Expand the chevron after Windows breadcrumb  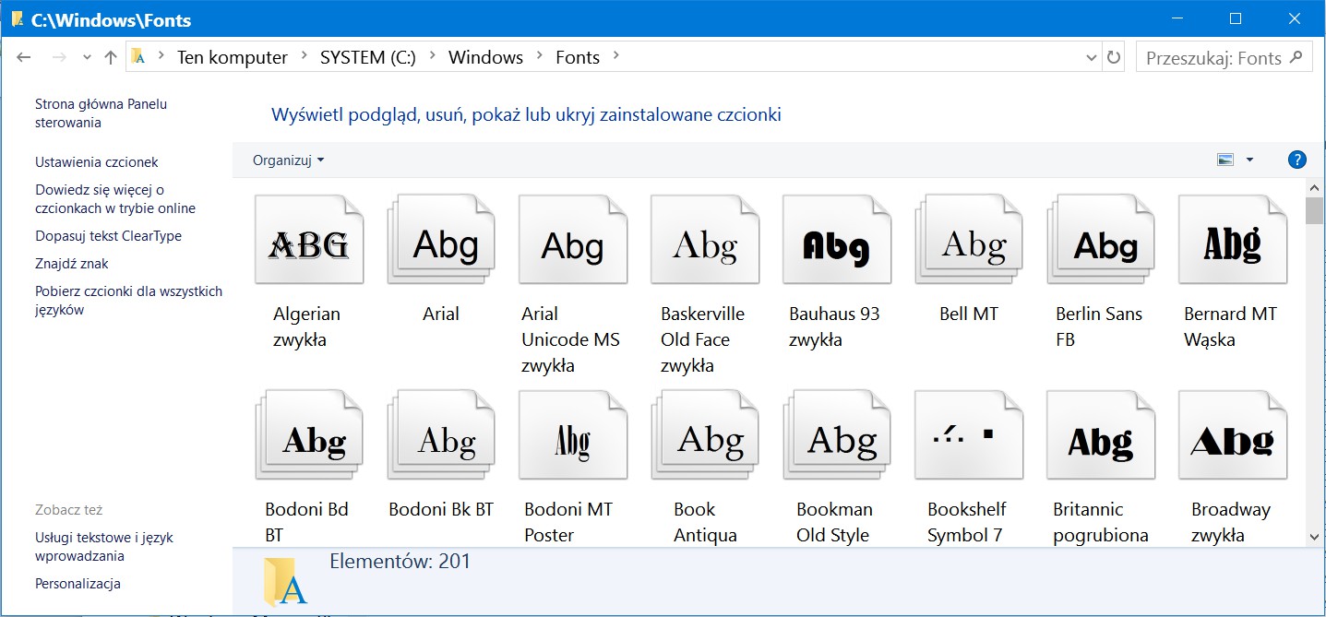[539, 57]
